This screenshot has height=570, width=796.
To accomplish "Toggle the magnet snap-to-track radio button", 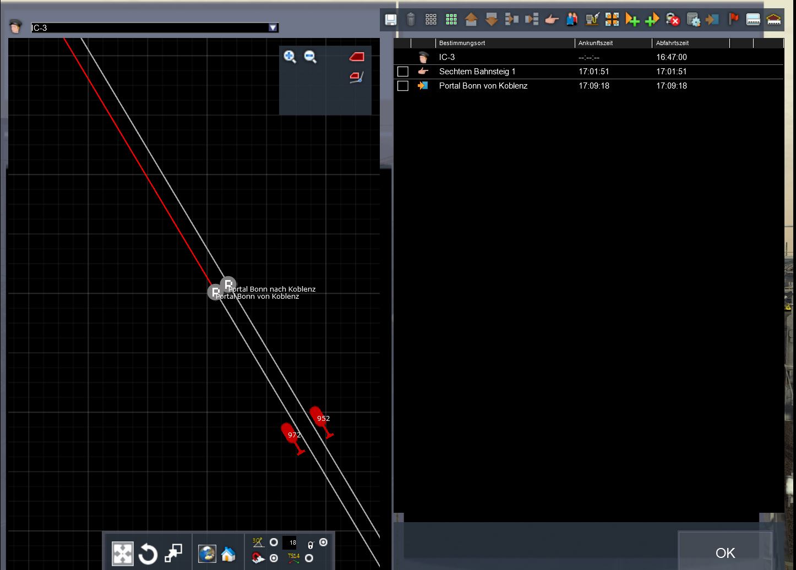I will (x=274, y=558).
